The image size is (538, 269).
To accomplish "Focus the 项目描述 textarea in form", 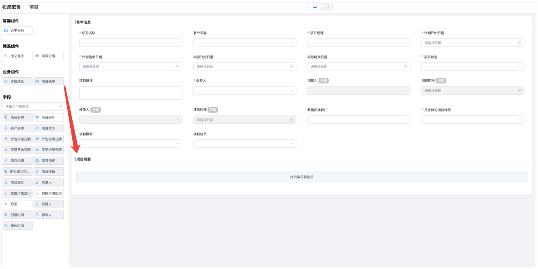I will coord(131,93).
